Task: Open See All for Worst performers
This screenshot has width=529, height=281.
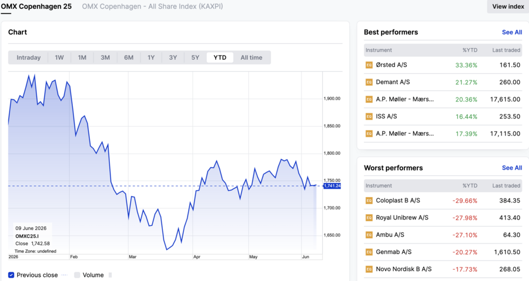Action: click(512, 168)
